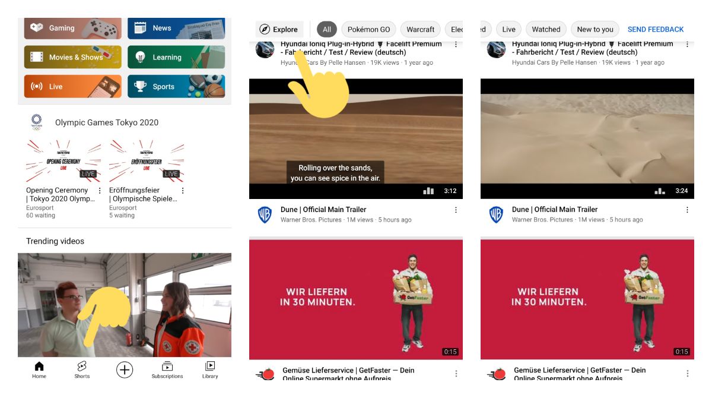Open Hyundai video options in Send Feedback screen
This screenshot has width=712, height=398.
(687, 45)
